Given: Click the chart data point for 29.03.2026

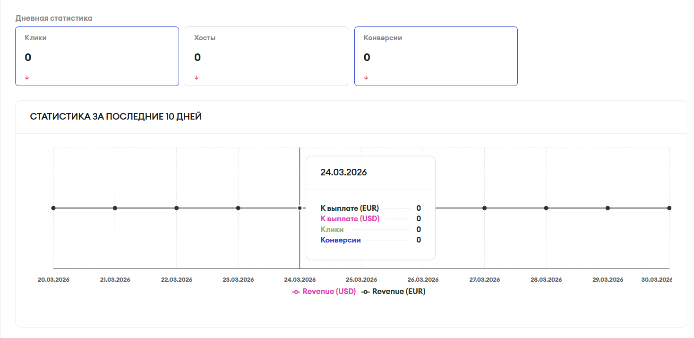Looking at the screenshot, I should (608, 208).
